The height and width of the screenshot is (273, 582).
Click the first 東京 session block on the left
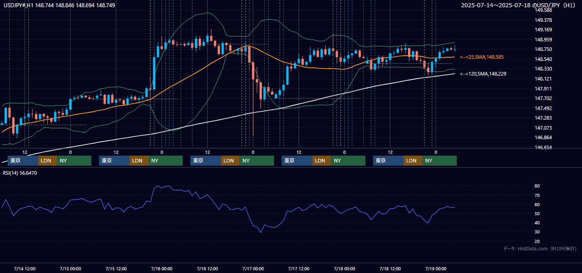(23, 161)
